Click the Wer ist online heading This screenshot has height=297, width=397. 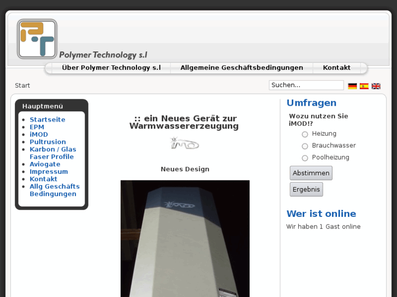pos(321,214)
